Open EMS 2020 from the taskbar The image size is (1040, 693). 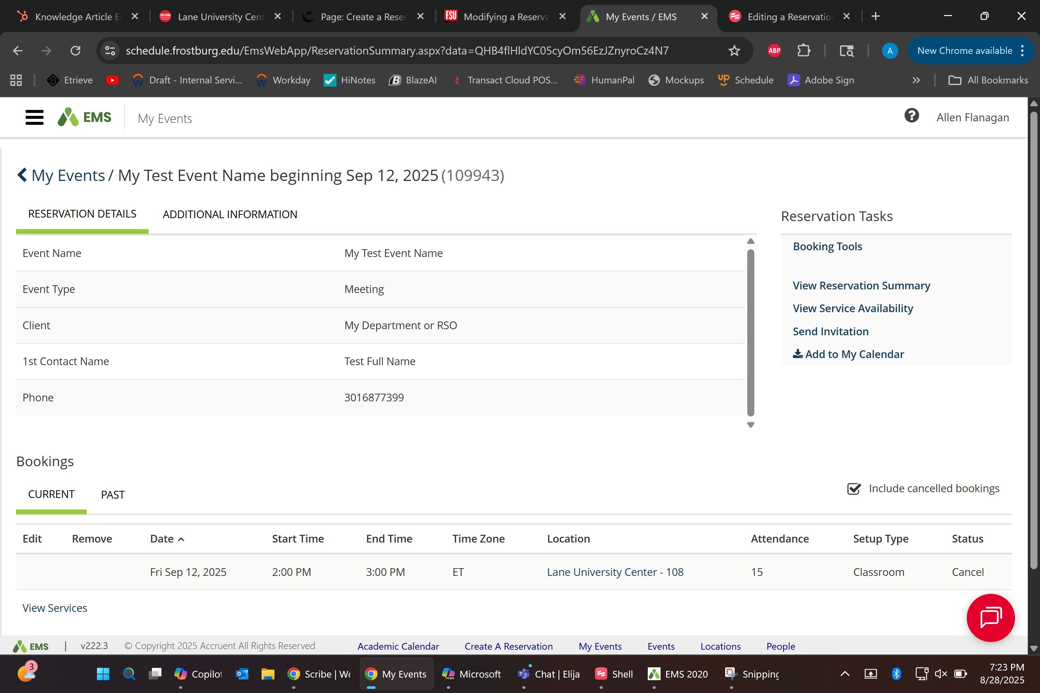coord(678,674)
